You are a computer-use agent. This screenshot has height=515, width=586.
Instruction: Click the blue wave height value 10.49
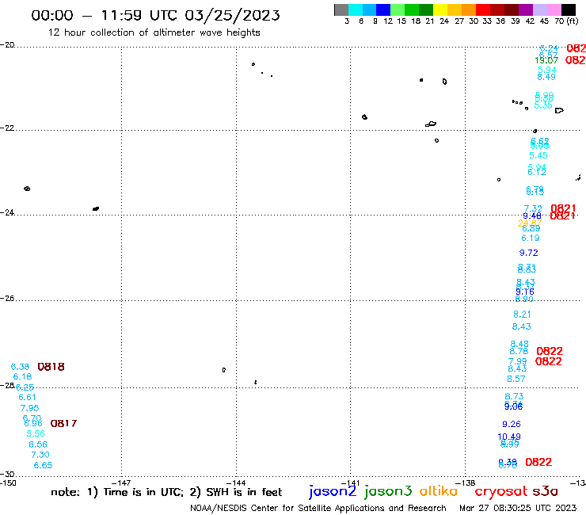[x=509, y=437]
